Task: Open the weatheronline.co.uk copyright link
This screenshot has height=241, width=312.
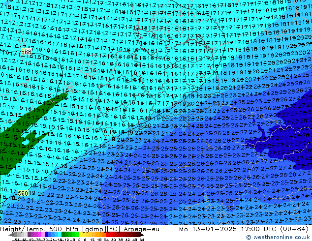Action: [x=278, y=237]
